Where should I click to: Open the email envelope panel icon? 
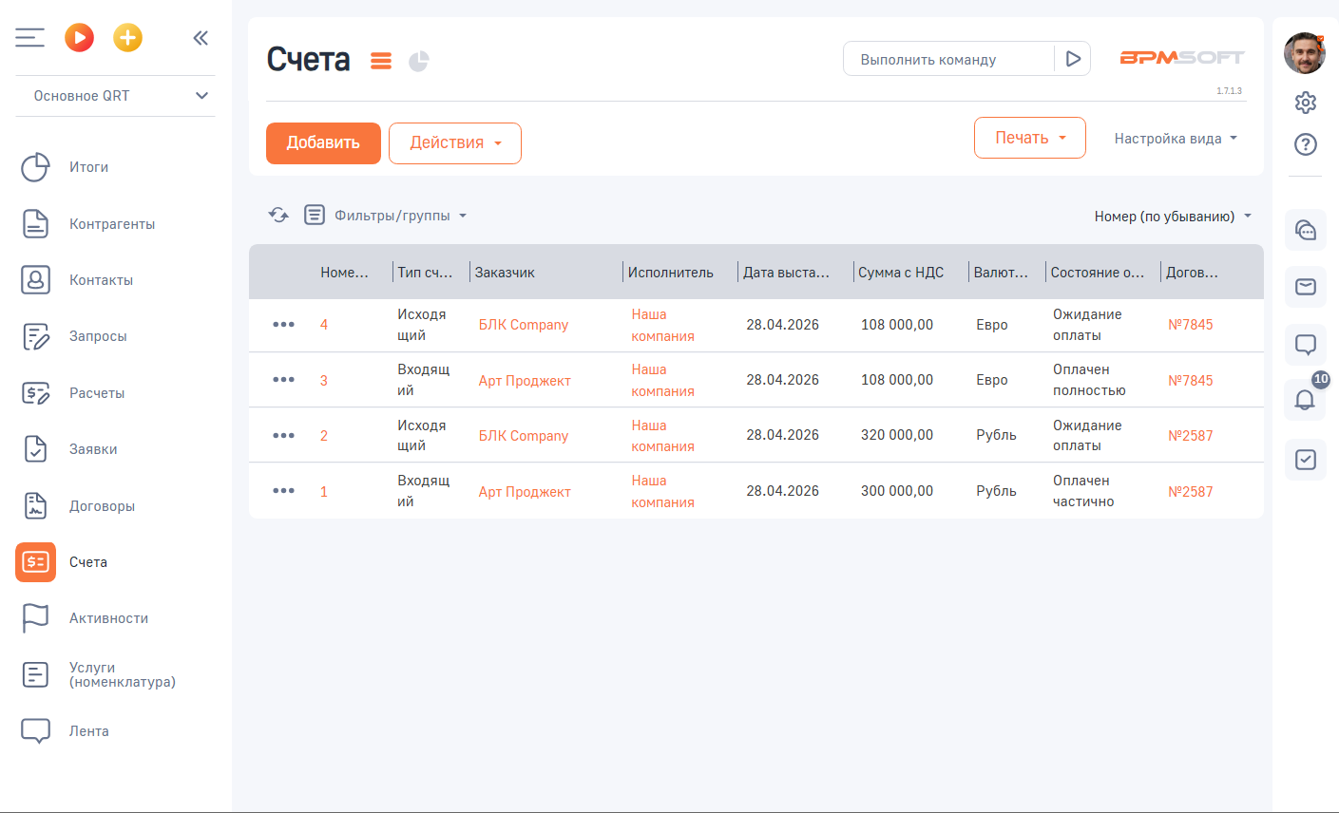[1305, 287]
